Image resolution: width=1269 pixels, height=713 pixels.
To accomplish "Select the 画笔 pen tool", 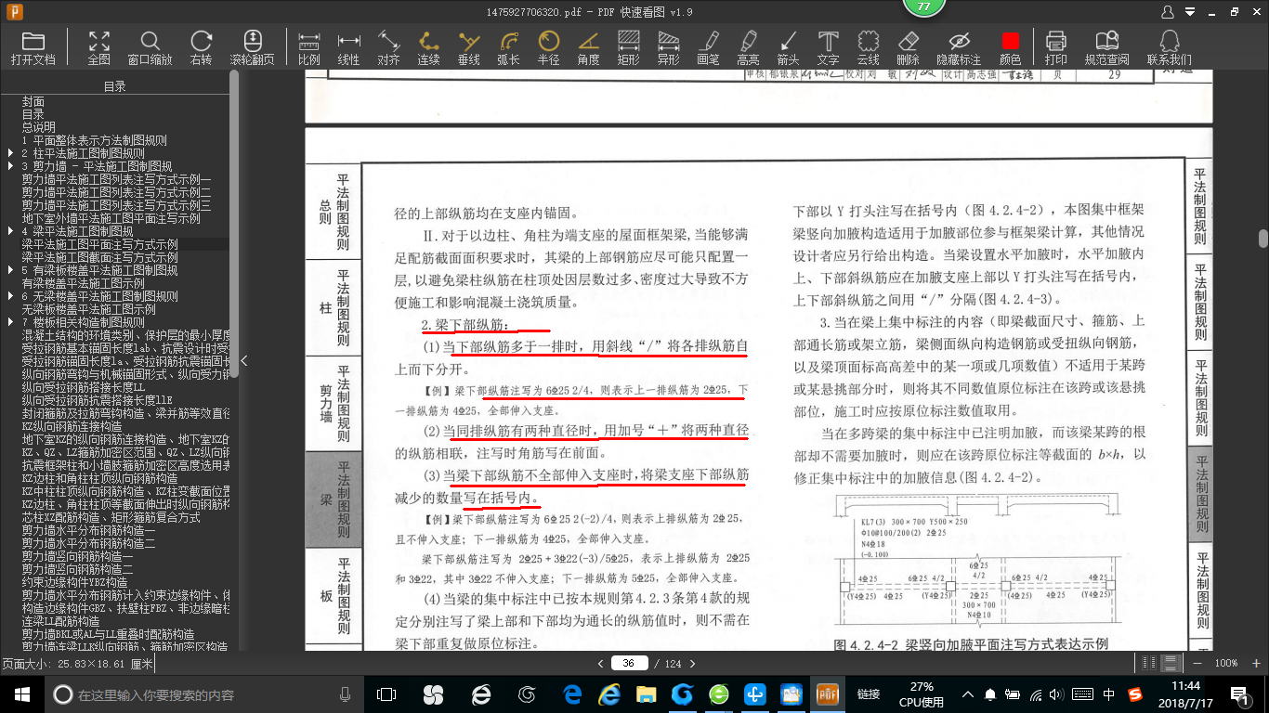I will (708, 46).
